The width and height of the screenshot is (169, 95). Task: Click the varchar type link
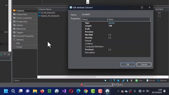click(x=111, y=23)
